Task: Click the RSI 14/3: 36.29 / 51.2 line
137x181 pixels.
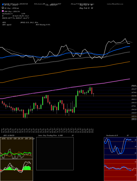Action: [15, 16]
